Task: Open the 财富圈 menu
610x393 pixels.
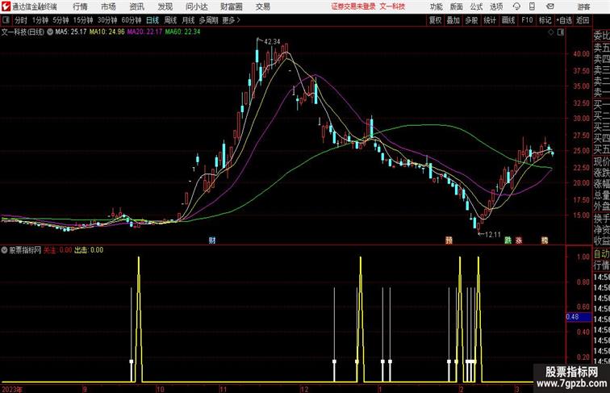Action: point(231,6)
